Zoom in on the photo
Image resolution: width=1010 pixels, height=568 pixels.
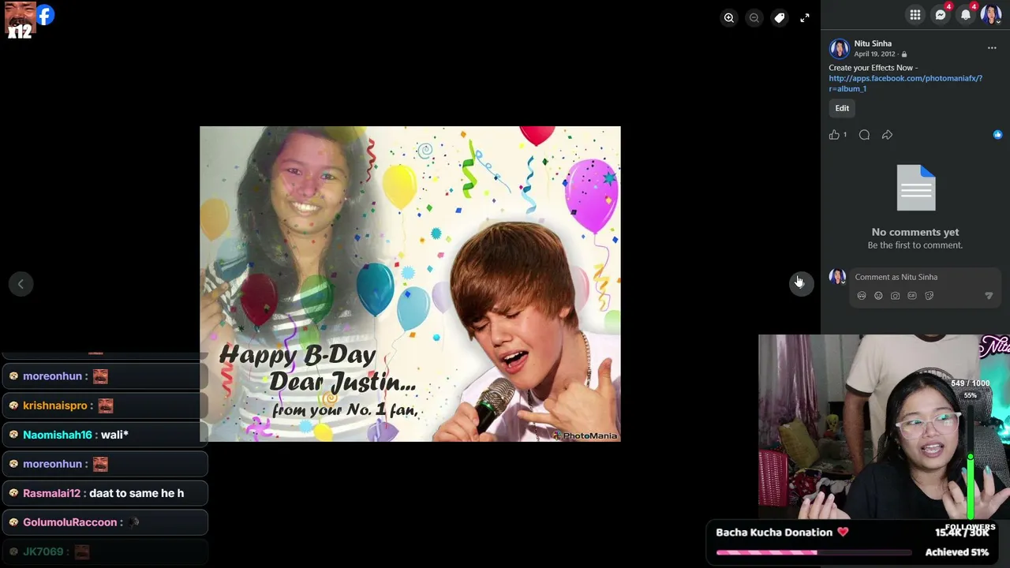pos(729,17)
